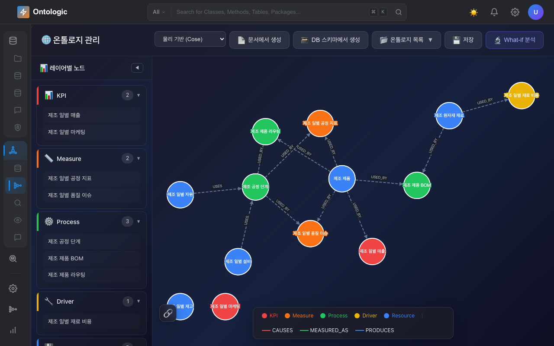Click the 제조 일별 설비 blue node

point(238,262)
